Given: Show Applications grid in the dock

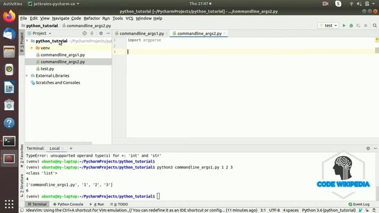Looking at the screenshot, I should pos(9,204).
